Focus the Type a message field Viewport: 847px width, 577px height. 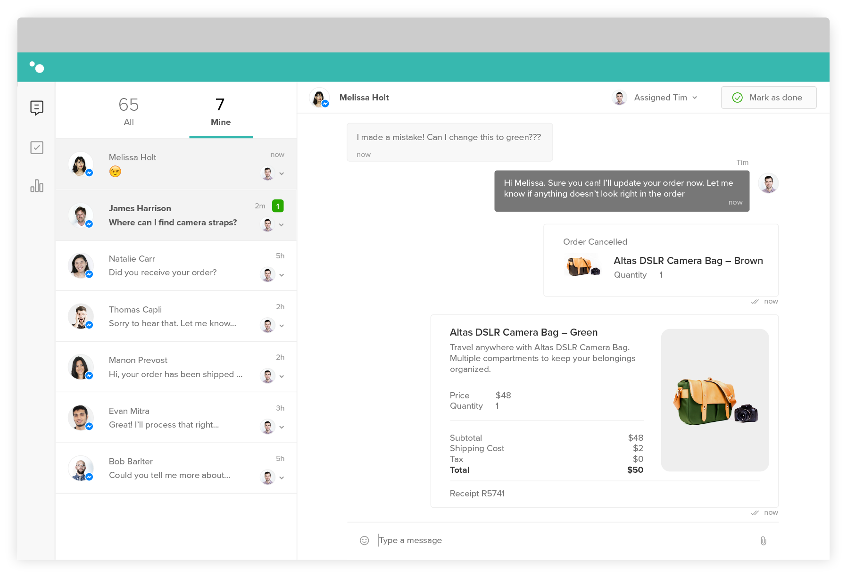click(561, 540)
